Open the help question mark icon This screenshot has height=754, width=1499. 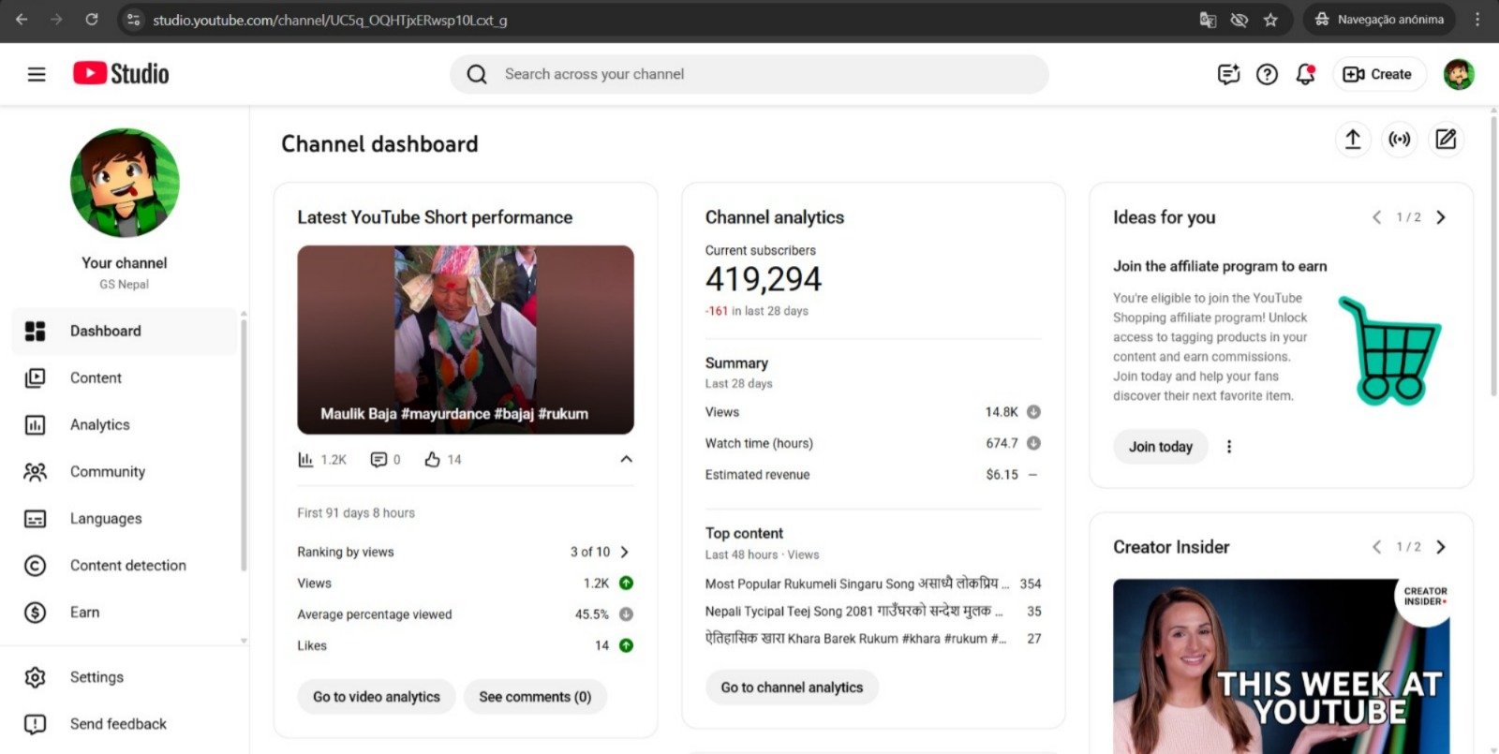[x=1267, y=74]
